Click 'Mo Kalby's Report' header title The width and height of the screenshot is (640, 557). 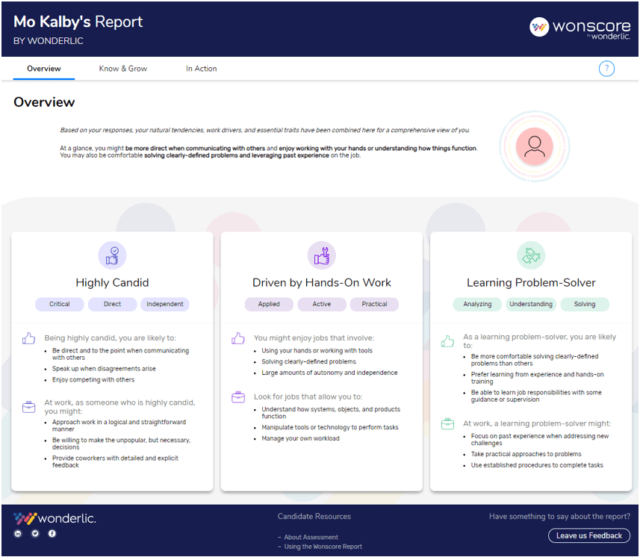coord(78,22)
